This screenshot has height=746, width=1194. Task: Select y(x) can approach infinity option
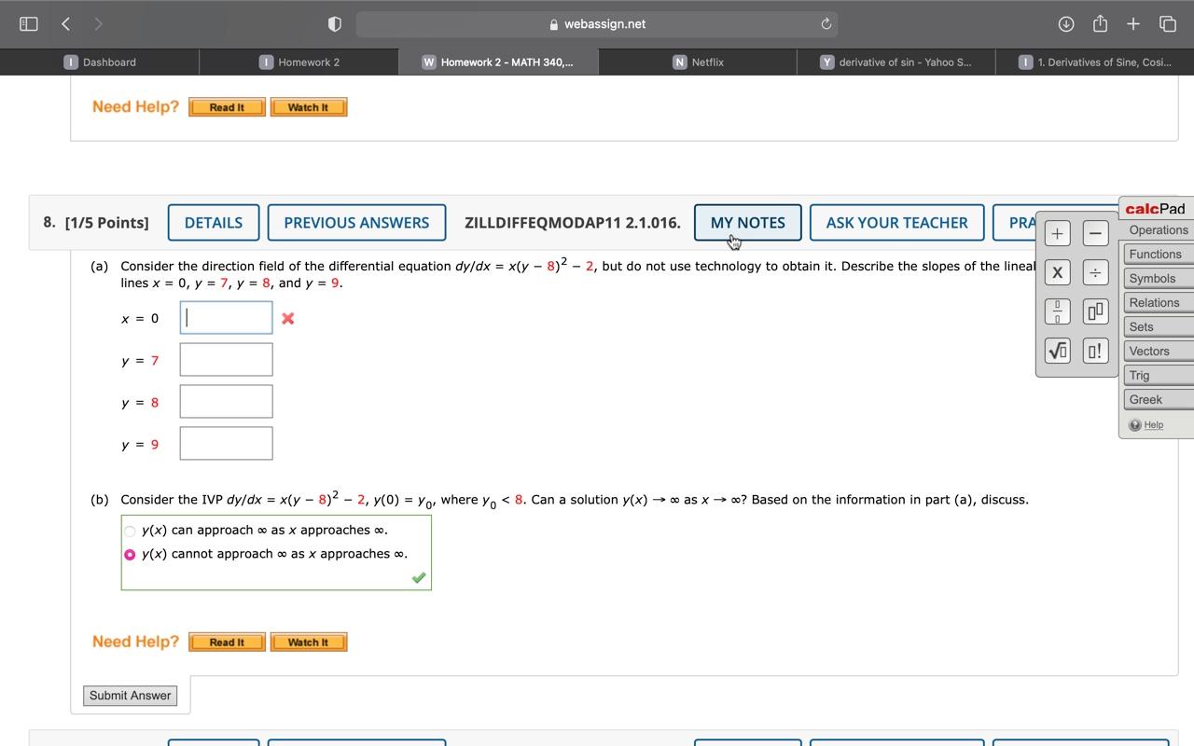pos(130,530)
